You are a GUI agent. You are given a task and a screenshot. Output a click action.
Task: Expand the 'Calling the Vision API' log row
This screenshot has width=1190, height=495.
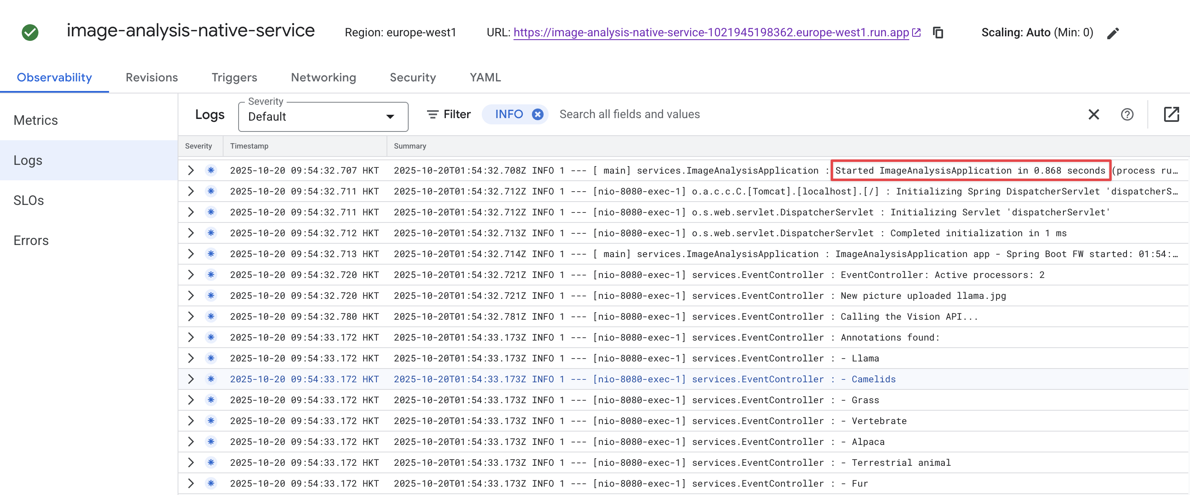pos(191,316)
